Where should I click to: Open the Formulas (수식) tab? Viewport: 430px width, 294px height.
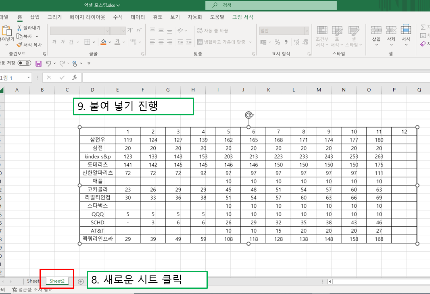point(118,17)
